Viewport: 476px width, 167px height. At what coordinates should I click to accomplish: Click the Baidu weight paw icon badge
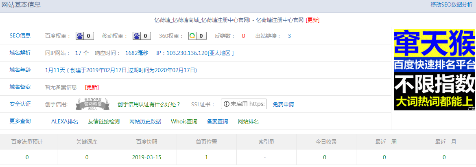[x=85, y=36]
